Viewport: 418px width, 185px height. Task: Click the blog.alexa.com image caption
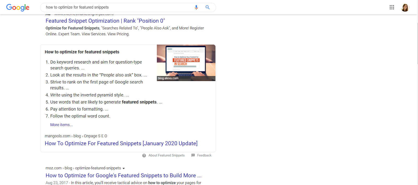[x=168, y=78]
